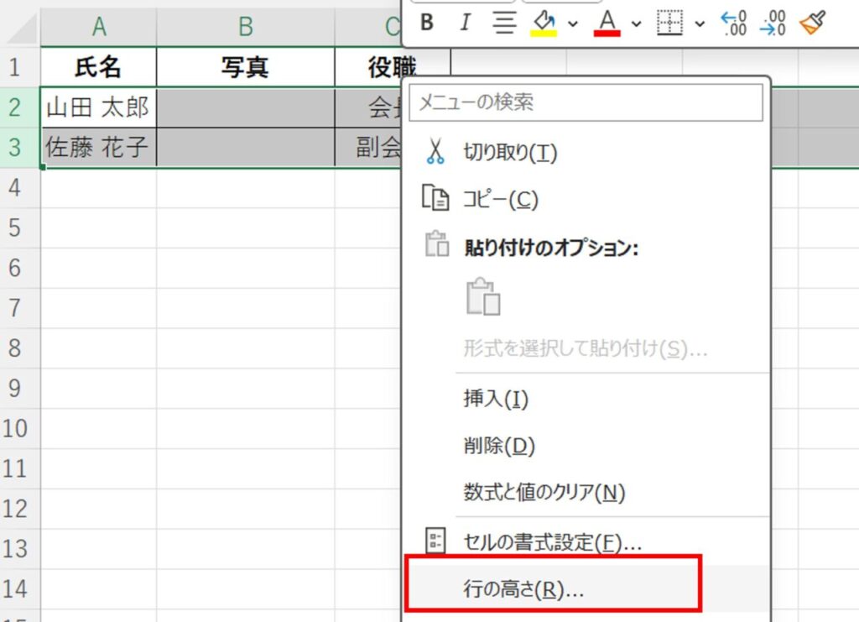Viewport: 859px width, 622px height.
Task: Apply red font color with the A icon
Action: (x=607, y=23)
